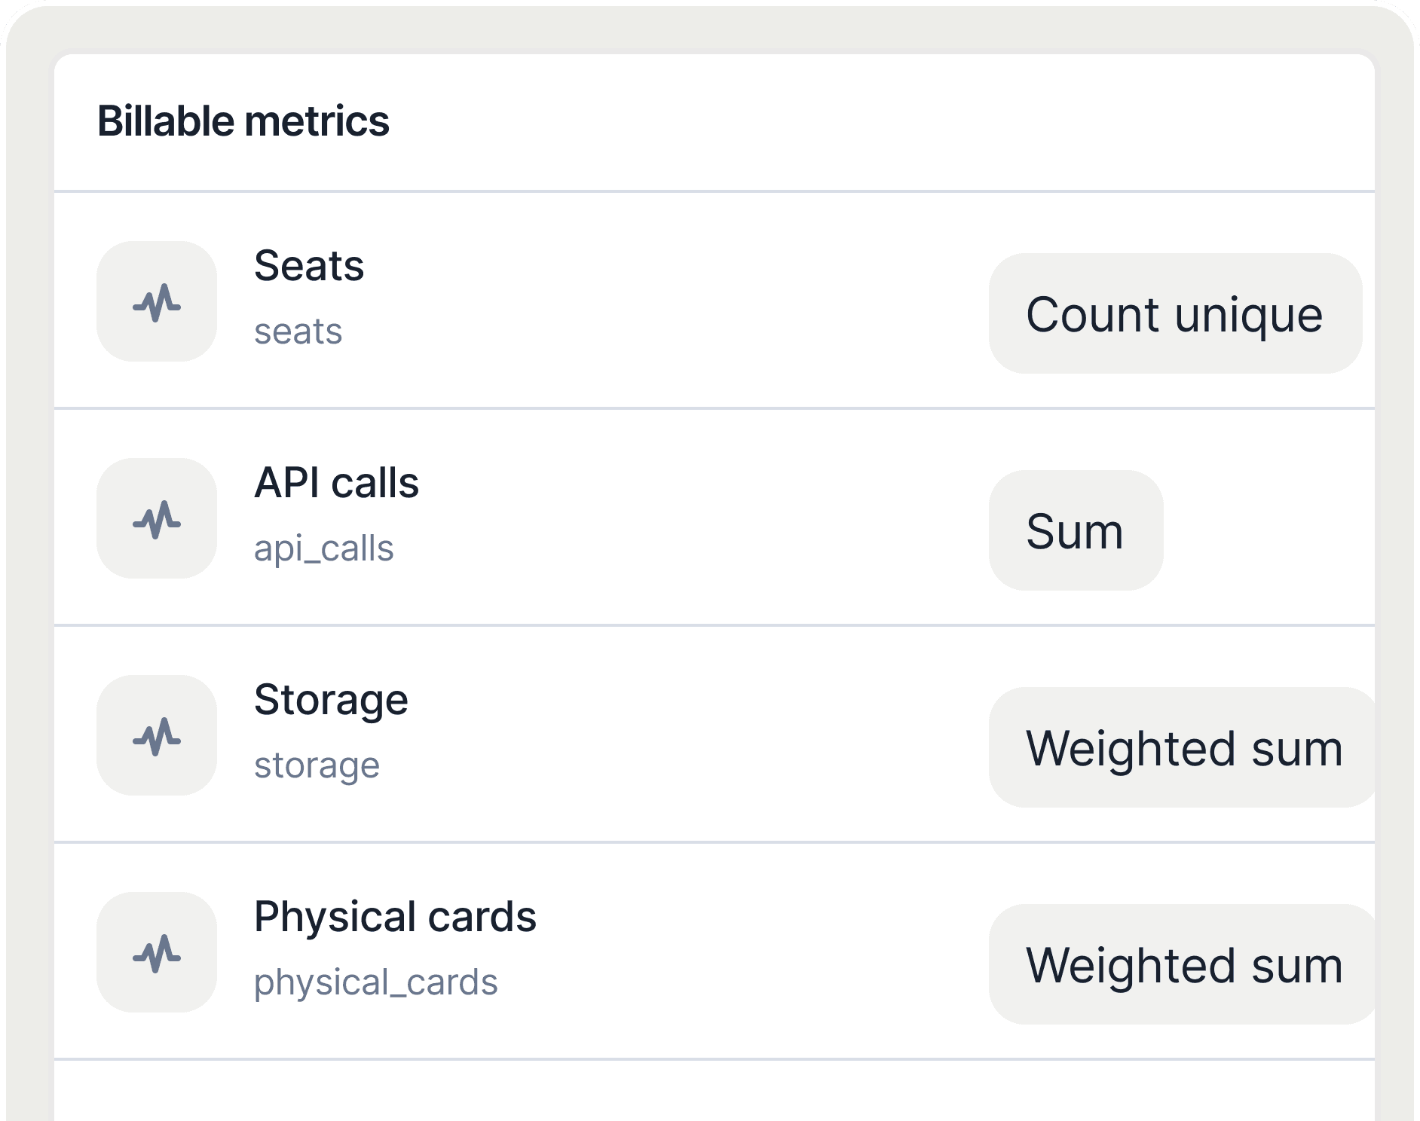
Task: Click the physical_cards code label
Action: tap(376, 981)
